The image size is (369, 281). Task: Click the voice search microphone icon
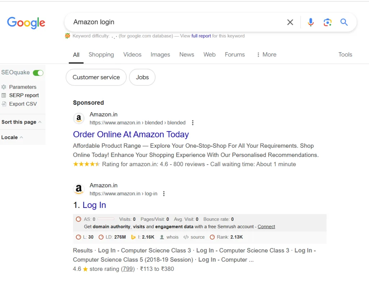pyautogui.click(x=311, y=22)
